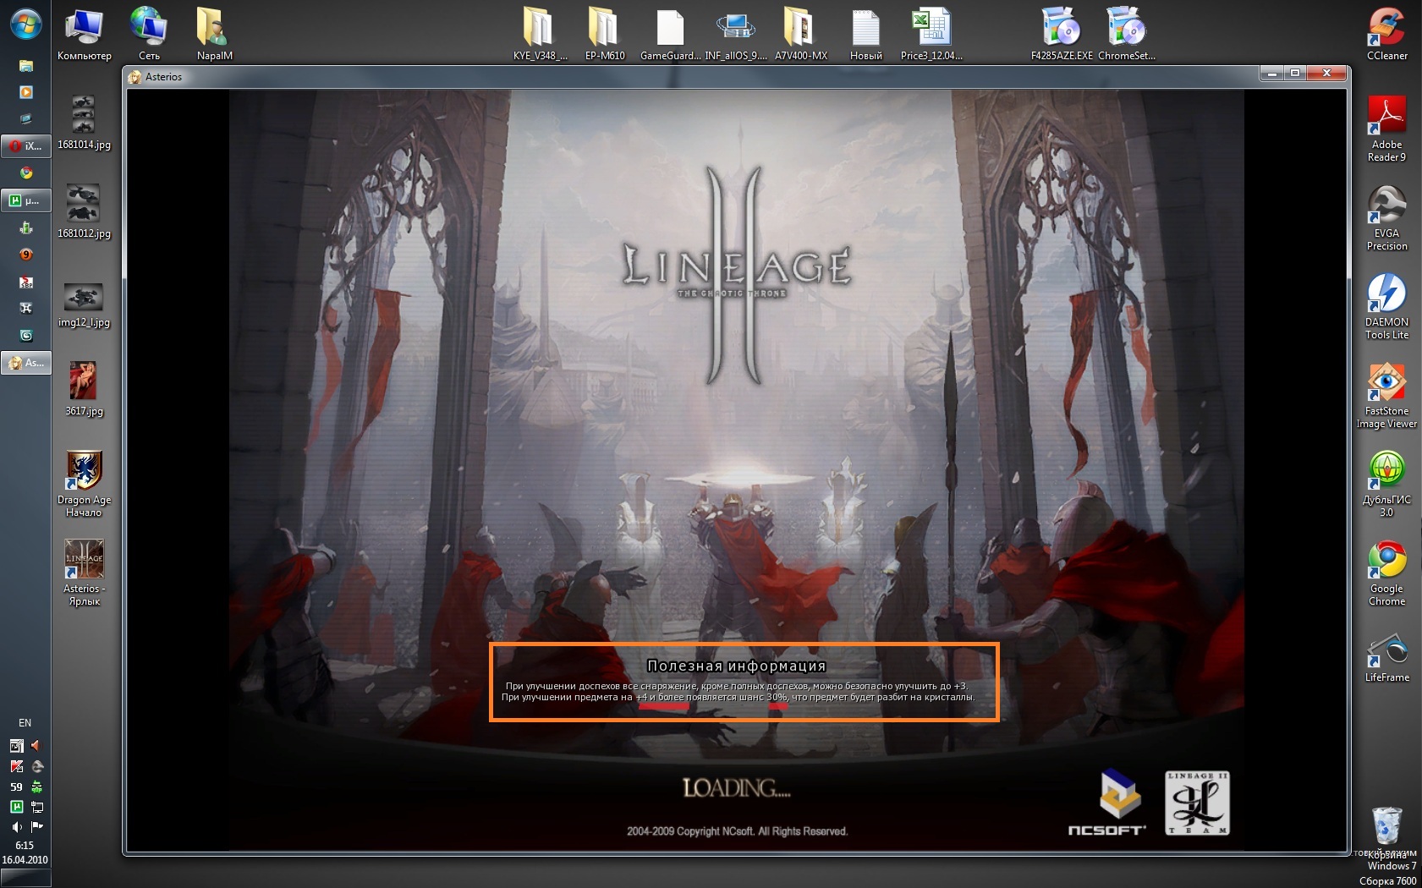Screen dimensions: 1422x888
Task: Open the Kaspersky tray icon
Action: [16, 766]
